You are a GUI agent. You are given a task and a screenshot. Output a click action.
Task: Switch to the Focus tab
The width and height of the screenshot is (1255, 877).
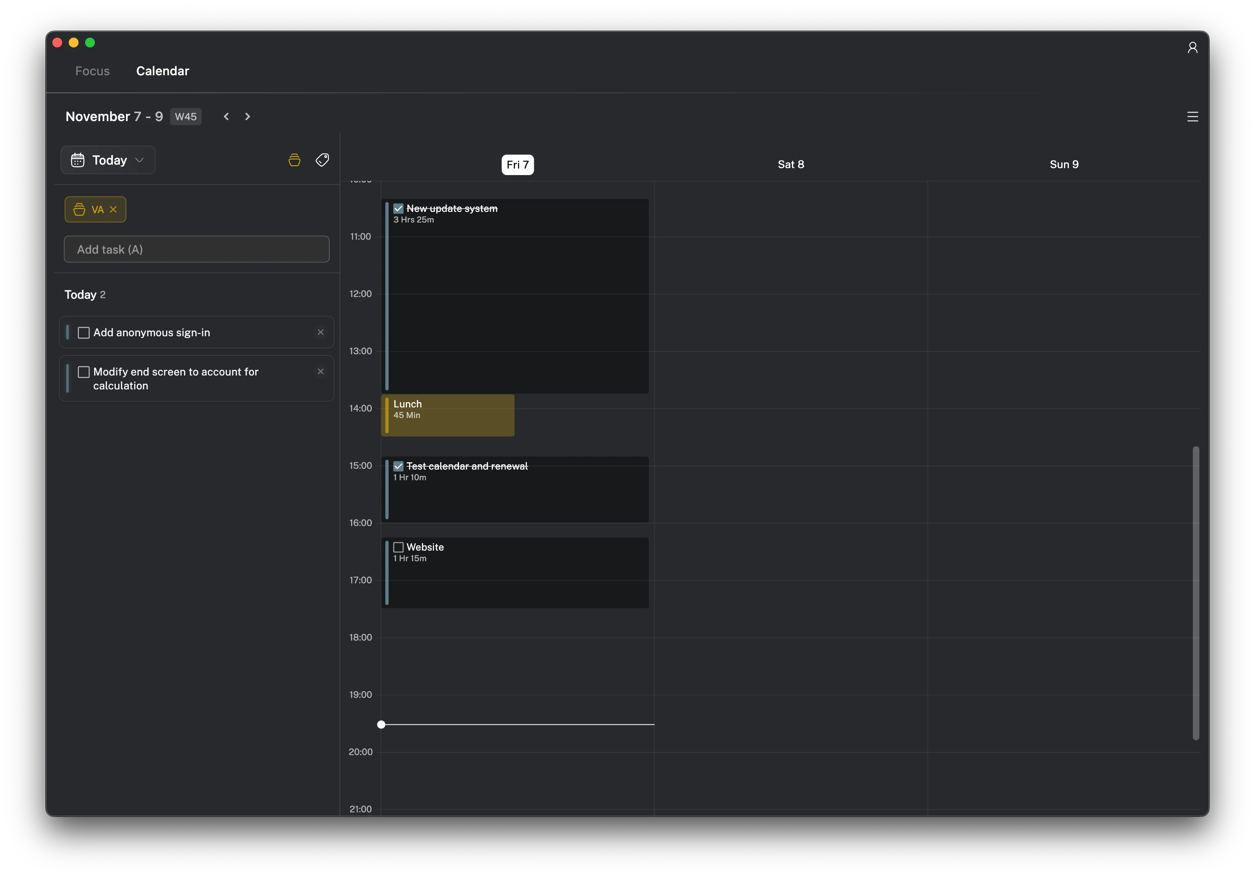click(x=92, y=71)
